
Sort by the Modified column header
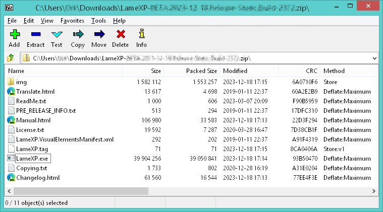(x=249, y=71)
